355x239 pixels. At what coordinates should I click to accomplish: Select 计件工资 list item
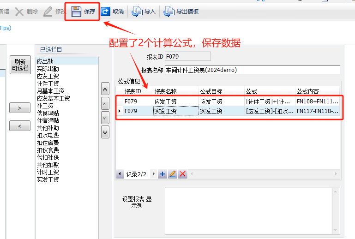tap(67, 84)
